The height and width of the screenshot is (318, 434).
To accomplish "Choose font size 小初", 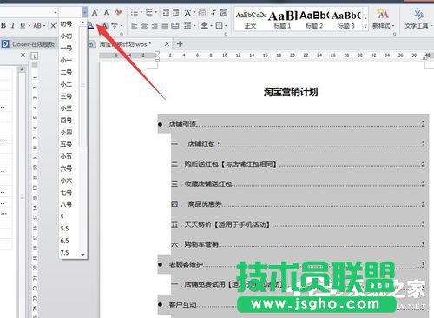I will (x=66, y=36).
